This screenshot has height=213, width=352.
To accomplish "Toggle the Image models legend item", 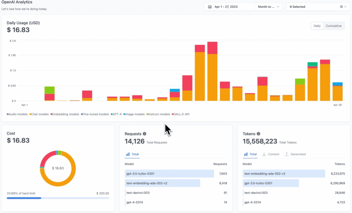I will point(134,114).
